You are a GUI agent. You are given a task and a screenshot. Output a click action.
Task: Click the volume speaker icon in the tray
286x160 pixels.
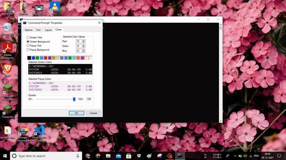point(245,156)
